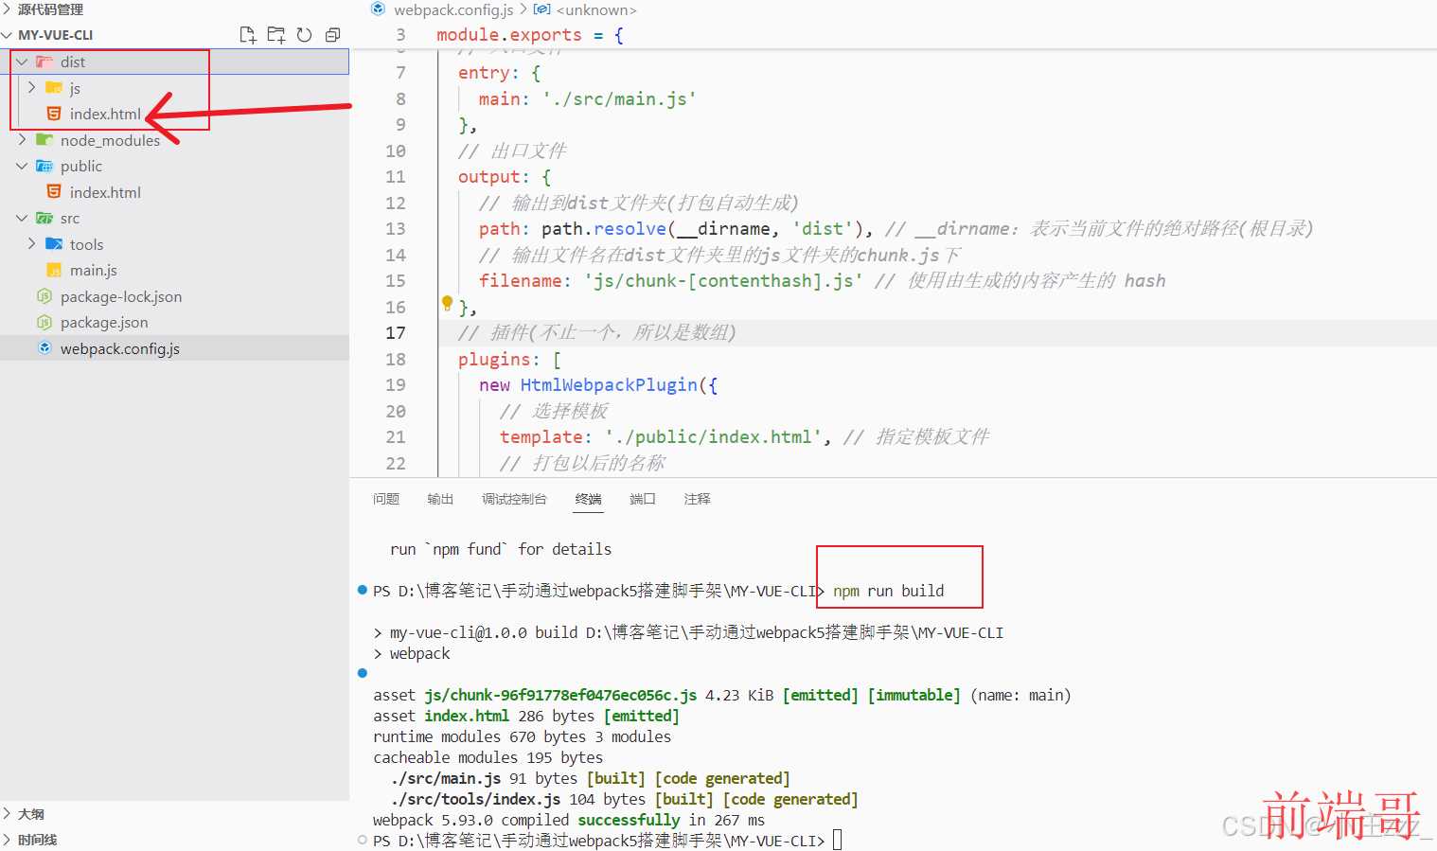Click the package-lock.json file icon
The width and height of the screenshot is (1437, 851).
tap(44, 296)
